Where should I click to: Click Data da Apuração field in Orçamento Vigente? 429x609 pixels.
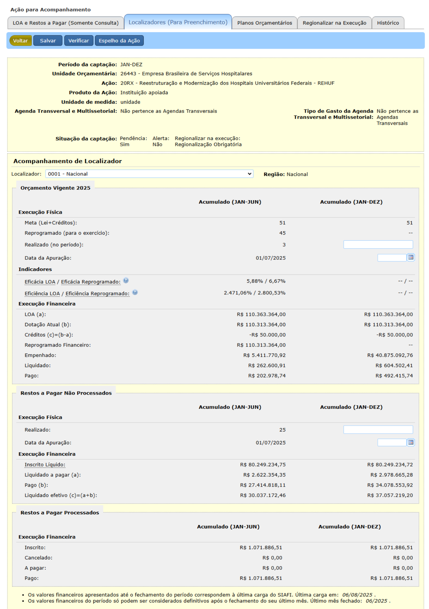[x=392, y=258]
